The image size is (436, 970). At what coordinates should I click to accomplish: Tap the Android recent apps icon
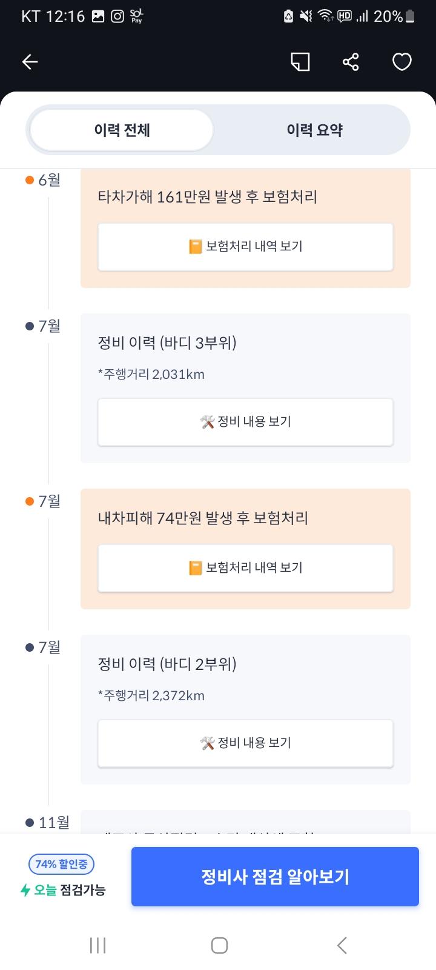click(x=97, y=945)
